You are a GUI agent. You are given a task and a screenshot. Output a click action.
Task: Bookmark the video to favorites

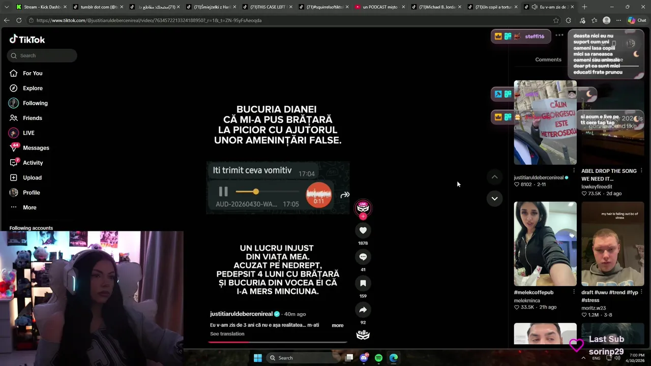[363, 283]
